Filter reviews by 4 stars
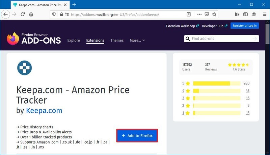The width and height of the screenshot is (270, 155). click(x=186, y=91)
